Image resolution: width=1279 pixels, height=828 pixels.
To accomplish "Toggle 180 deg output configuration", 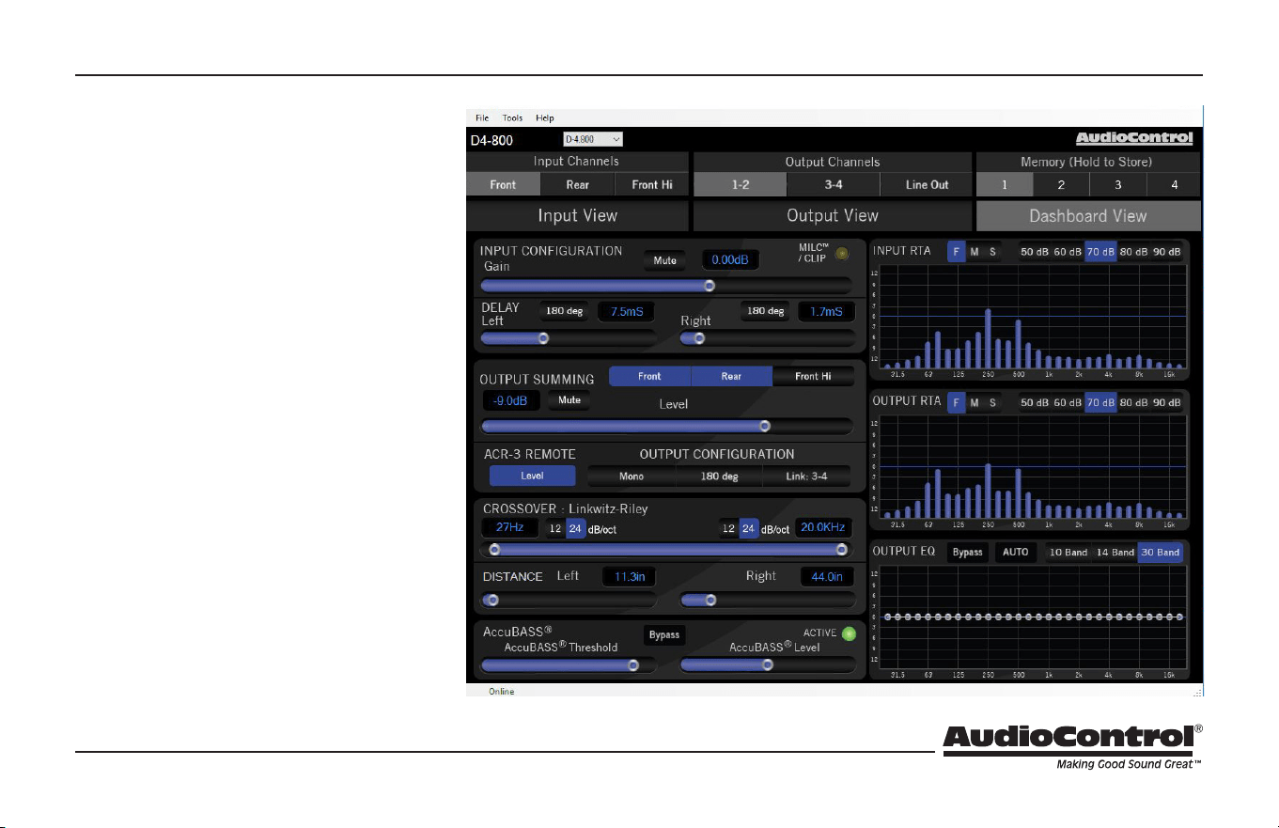I will click(719, 476).
